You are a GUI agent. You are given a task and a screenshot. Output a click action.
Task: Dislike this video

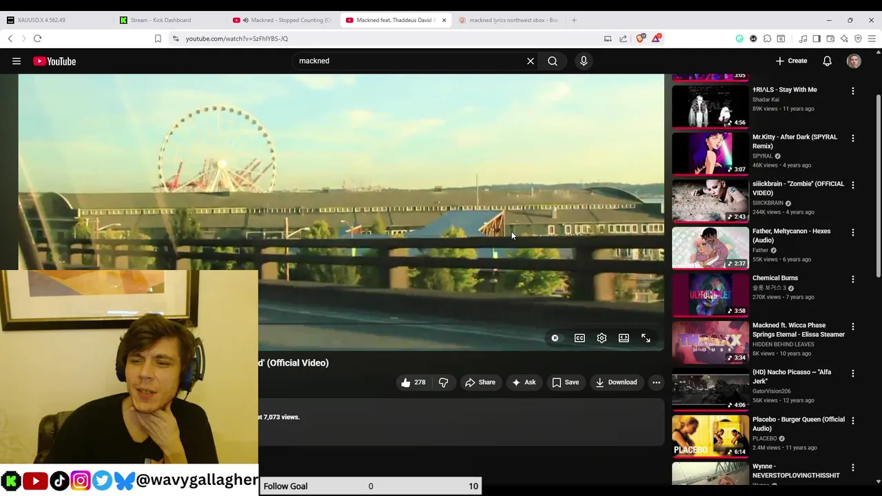point(444,382)
